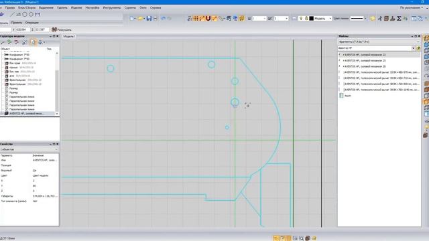This screenshot has width=429, height=241.
Task: Click the yellow sticky note icon in toolbar
Action: click(373, 18)
